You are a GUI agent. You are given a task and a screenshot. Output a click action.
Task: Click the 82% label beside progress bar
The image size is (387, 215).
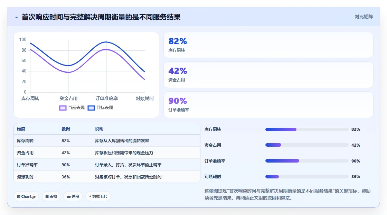[356, 129]
